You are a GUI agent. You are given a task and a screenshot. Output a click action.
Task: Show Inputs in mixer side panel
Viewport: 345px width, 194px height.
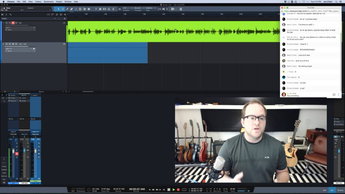pos(4,166)
